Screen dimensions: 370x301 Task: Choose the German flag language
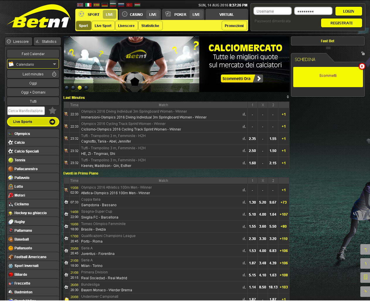105,5
